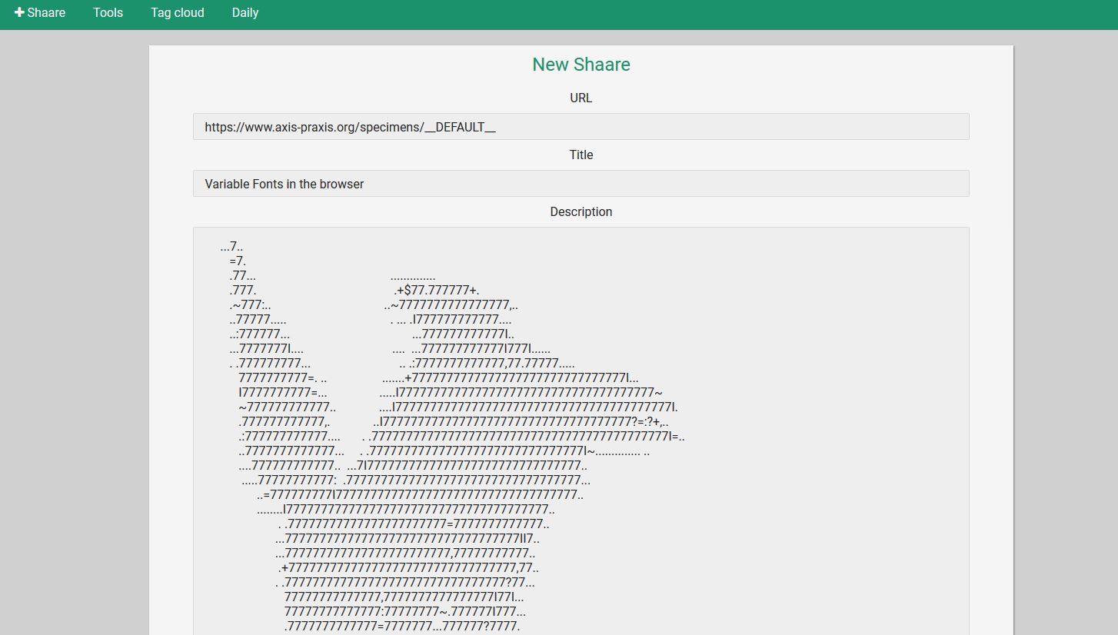The height and width of the screenshot is (635, 1118).
Task: Open the Shaare link in navbar
Action: pos(46,13)
